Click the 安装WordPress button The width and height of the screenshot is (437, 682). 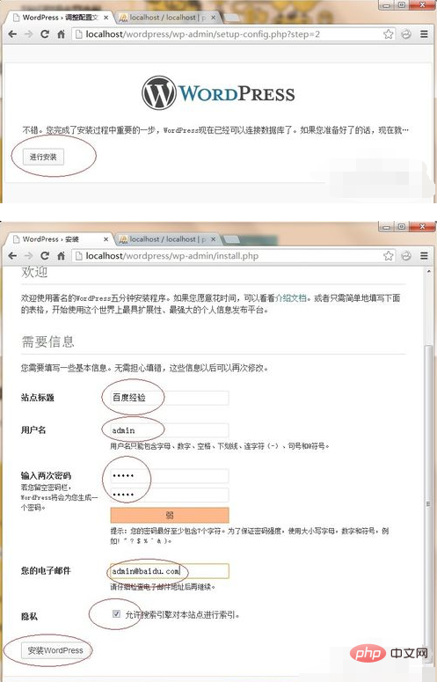55,650
